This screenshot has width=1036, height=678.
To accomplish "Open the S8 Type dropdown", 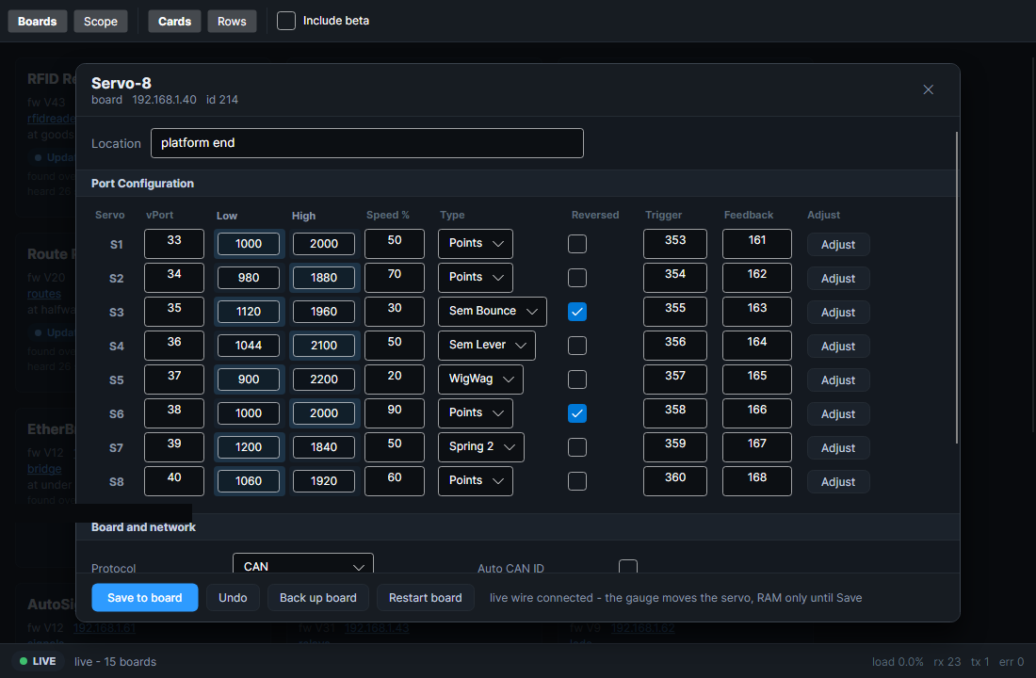I will (x=475, y=481).
